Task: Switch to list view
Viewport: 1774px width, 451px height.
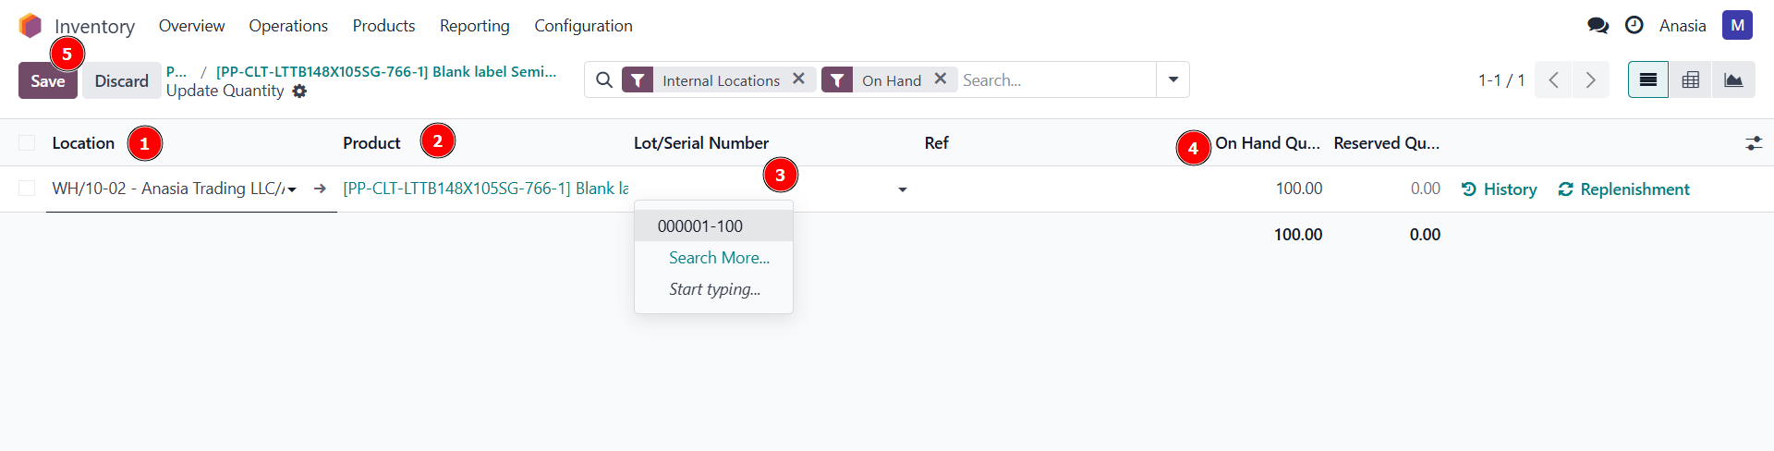Action: (x=1647, y=80)
